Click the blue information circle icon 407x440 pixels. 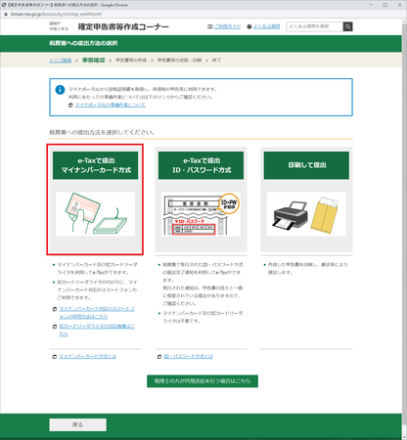click(60, 90)
